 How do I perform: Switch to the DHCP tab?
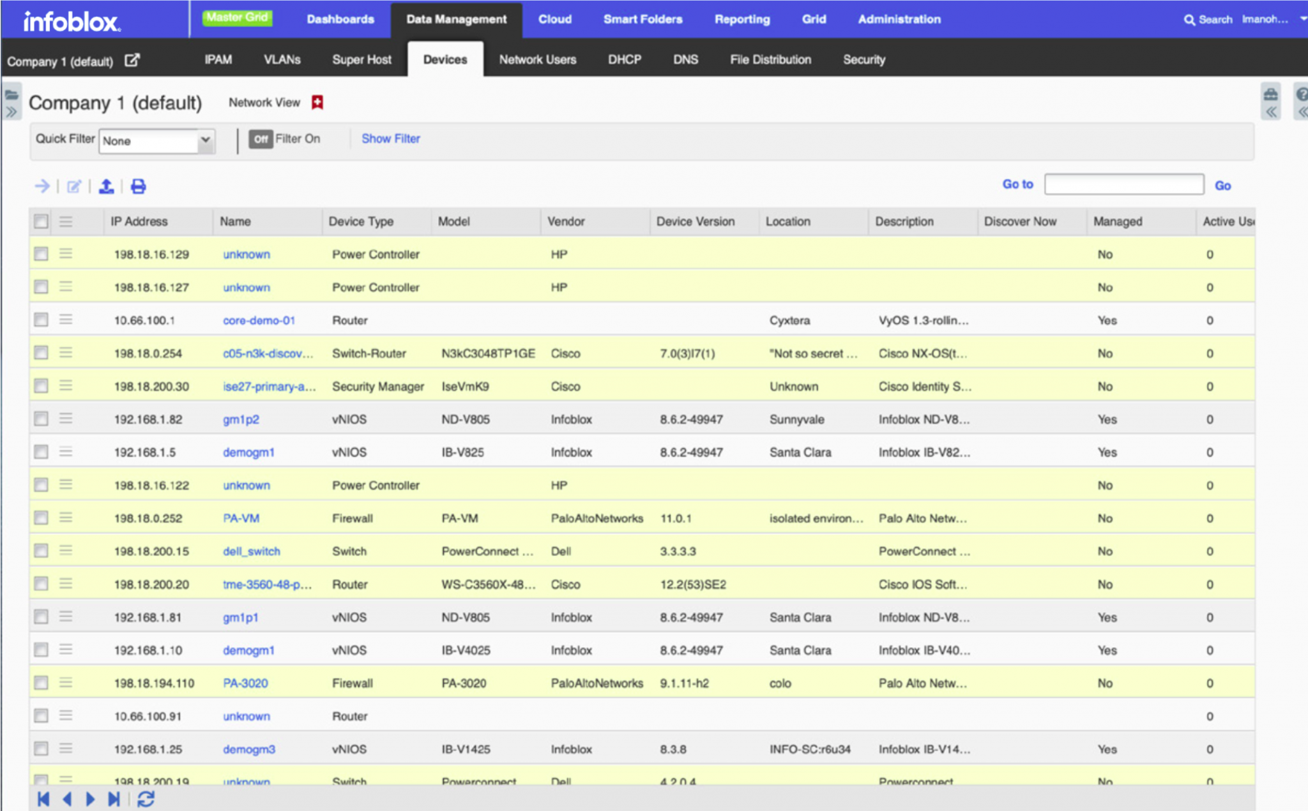coord(624,59)
